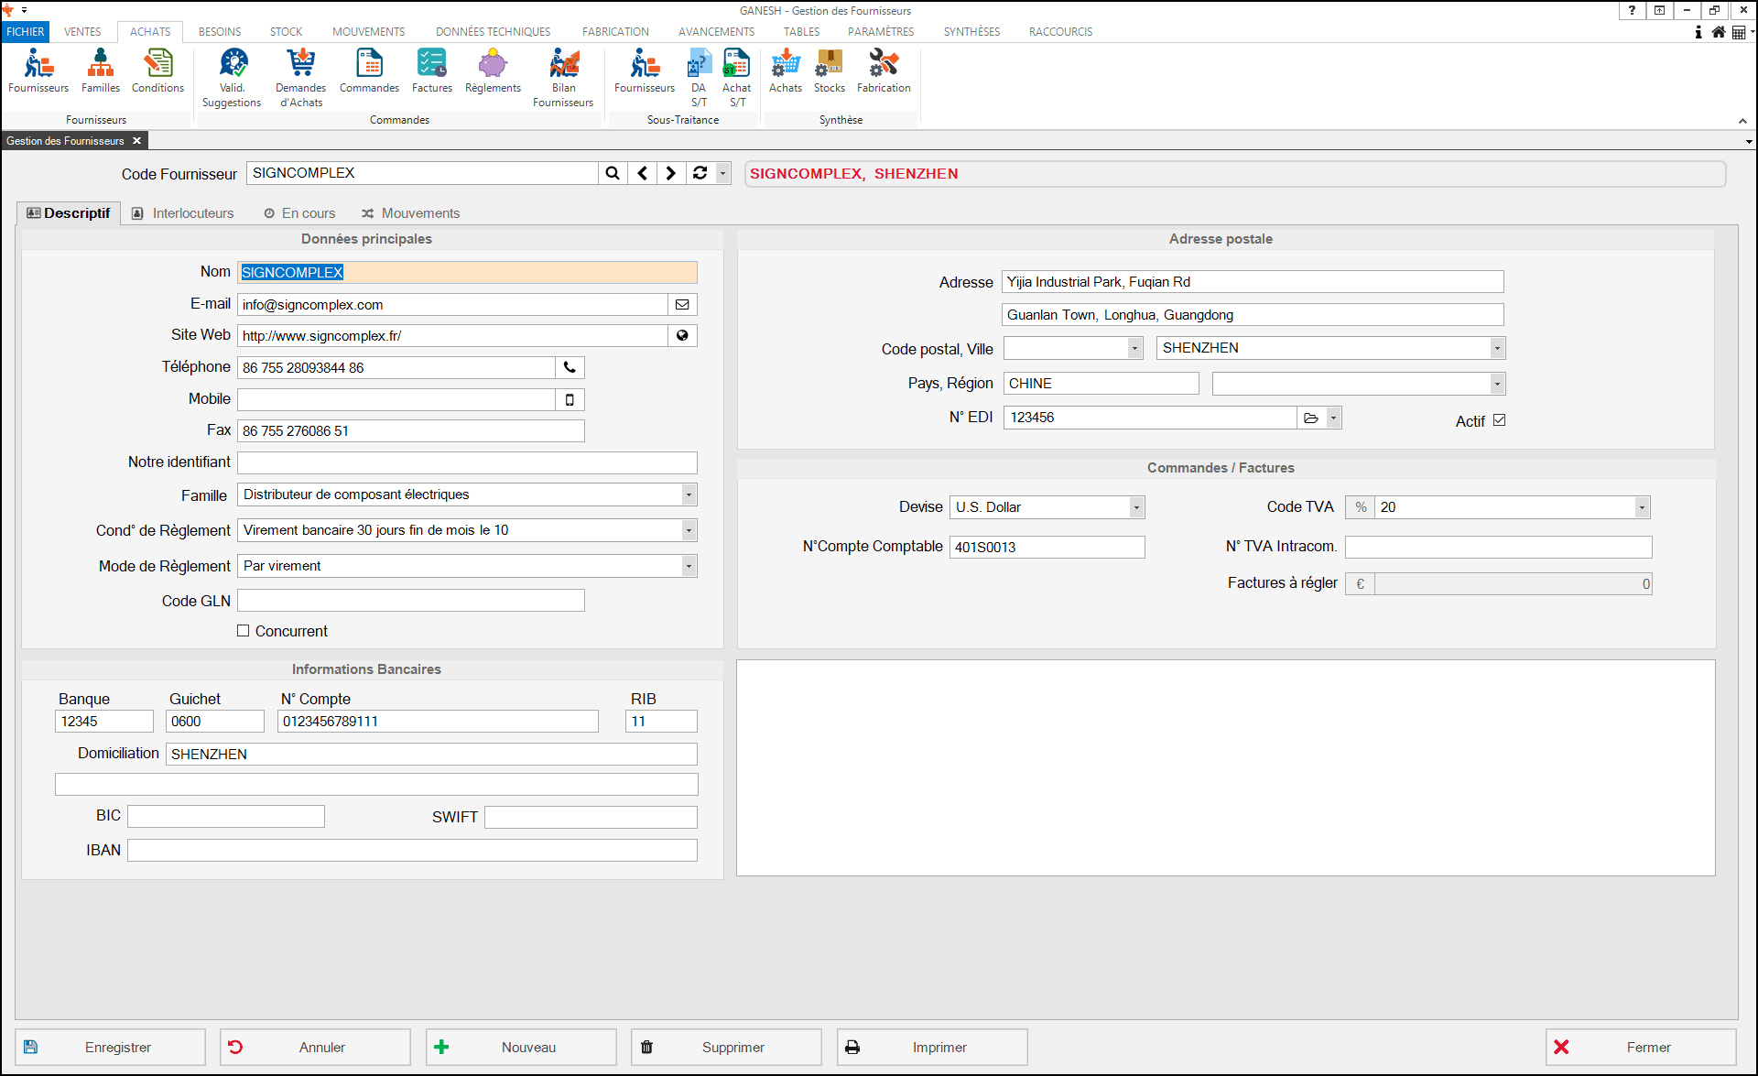1758x1076 pixels.
Task: Click the globe icon beside Site Web
Action: point(682,336)
